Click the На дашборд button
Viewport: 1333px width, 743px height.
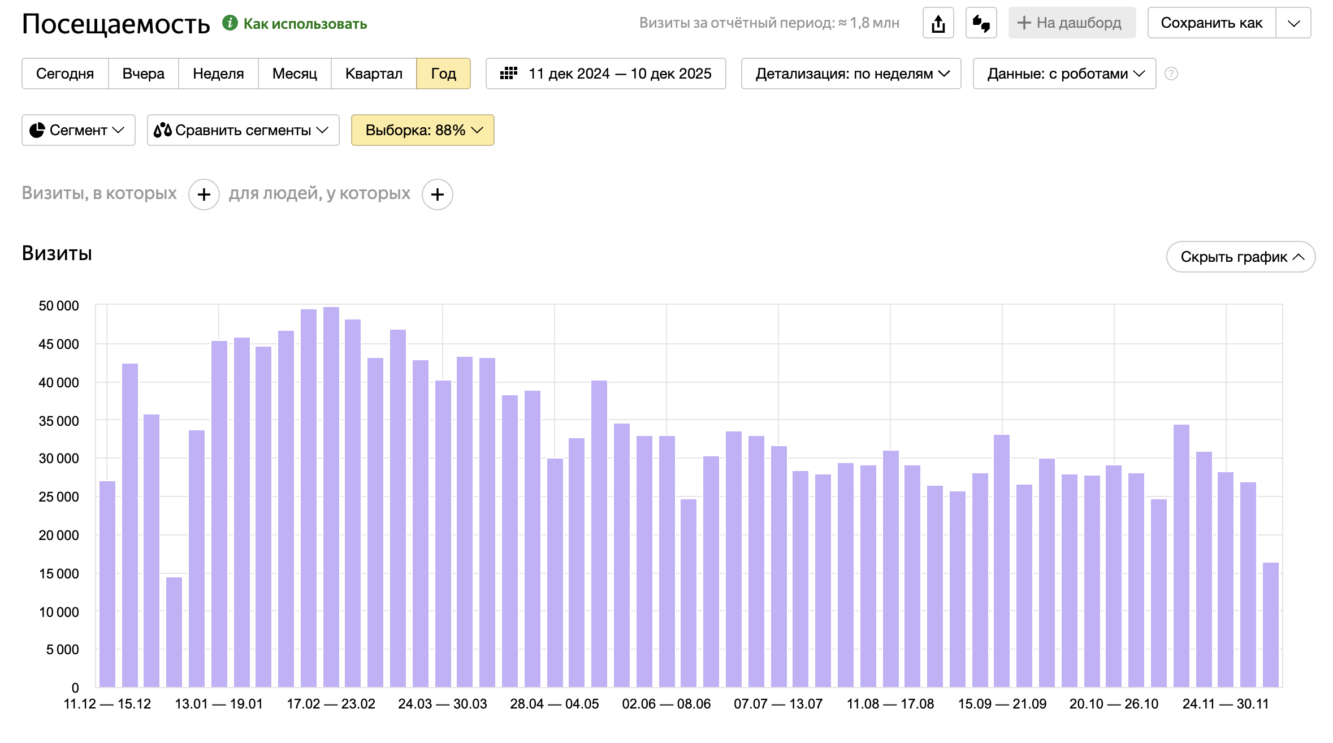1071,23
